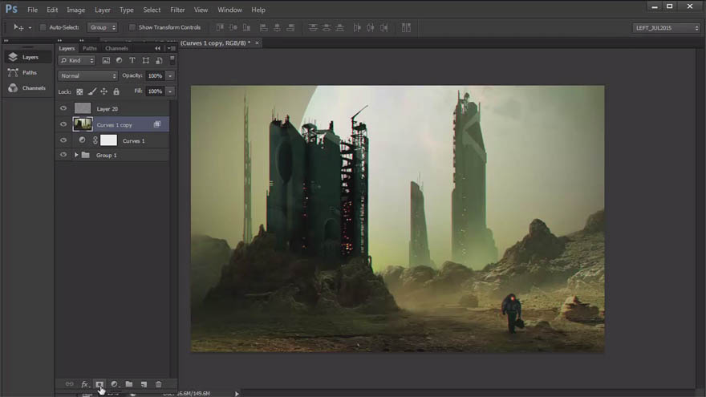Image resolution: width=706 pixels, height=397 pixels.
Task: Hide the Group 1 folder
Action: pyautogui.click(x=63, y=155)
